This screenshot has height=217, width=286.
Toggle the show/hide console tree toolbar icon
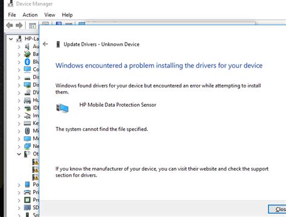[x=33, y=26]
